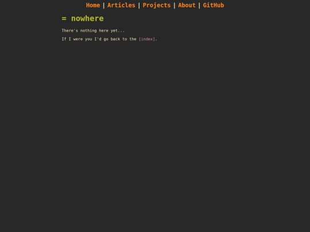Click the empty dark area below the text
The height and width of the screenshot is (232, 310).
pos(155,138)
